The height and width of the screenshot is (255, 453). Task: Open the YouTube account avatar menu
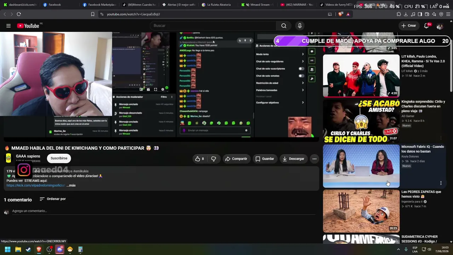pyautogui.click(x=440, y=26)
